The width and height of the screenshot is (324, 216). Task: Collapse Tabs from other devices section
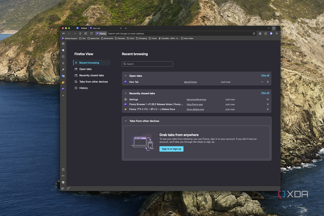[126, 121]
